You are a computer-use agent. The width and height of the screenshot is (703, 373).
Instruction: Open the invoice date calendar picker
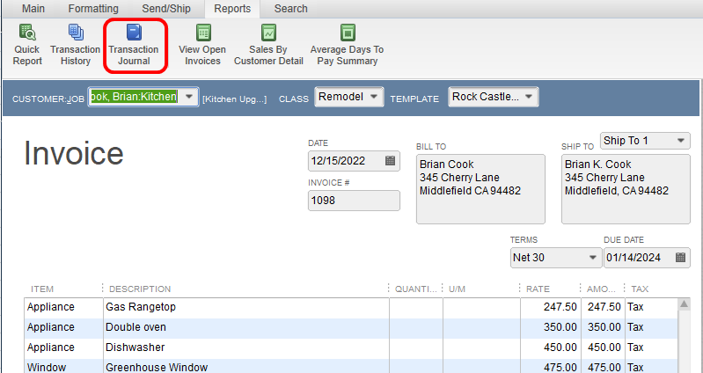pos(390,160)
